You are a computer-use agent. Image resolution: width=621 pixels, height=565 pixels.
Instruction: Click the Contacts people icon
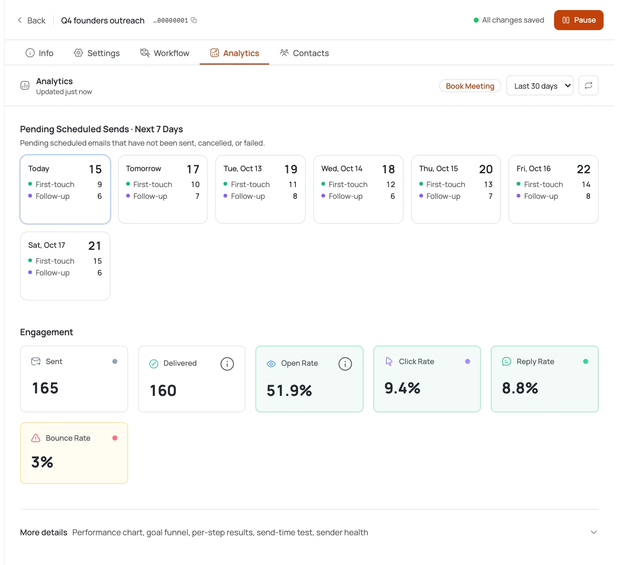point(285,53)
